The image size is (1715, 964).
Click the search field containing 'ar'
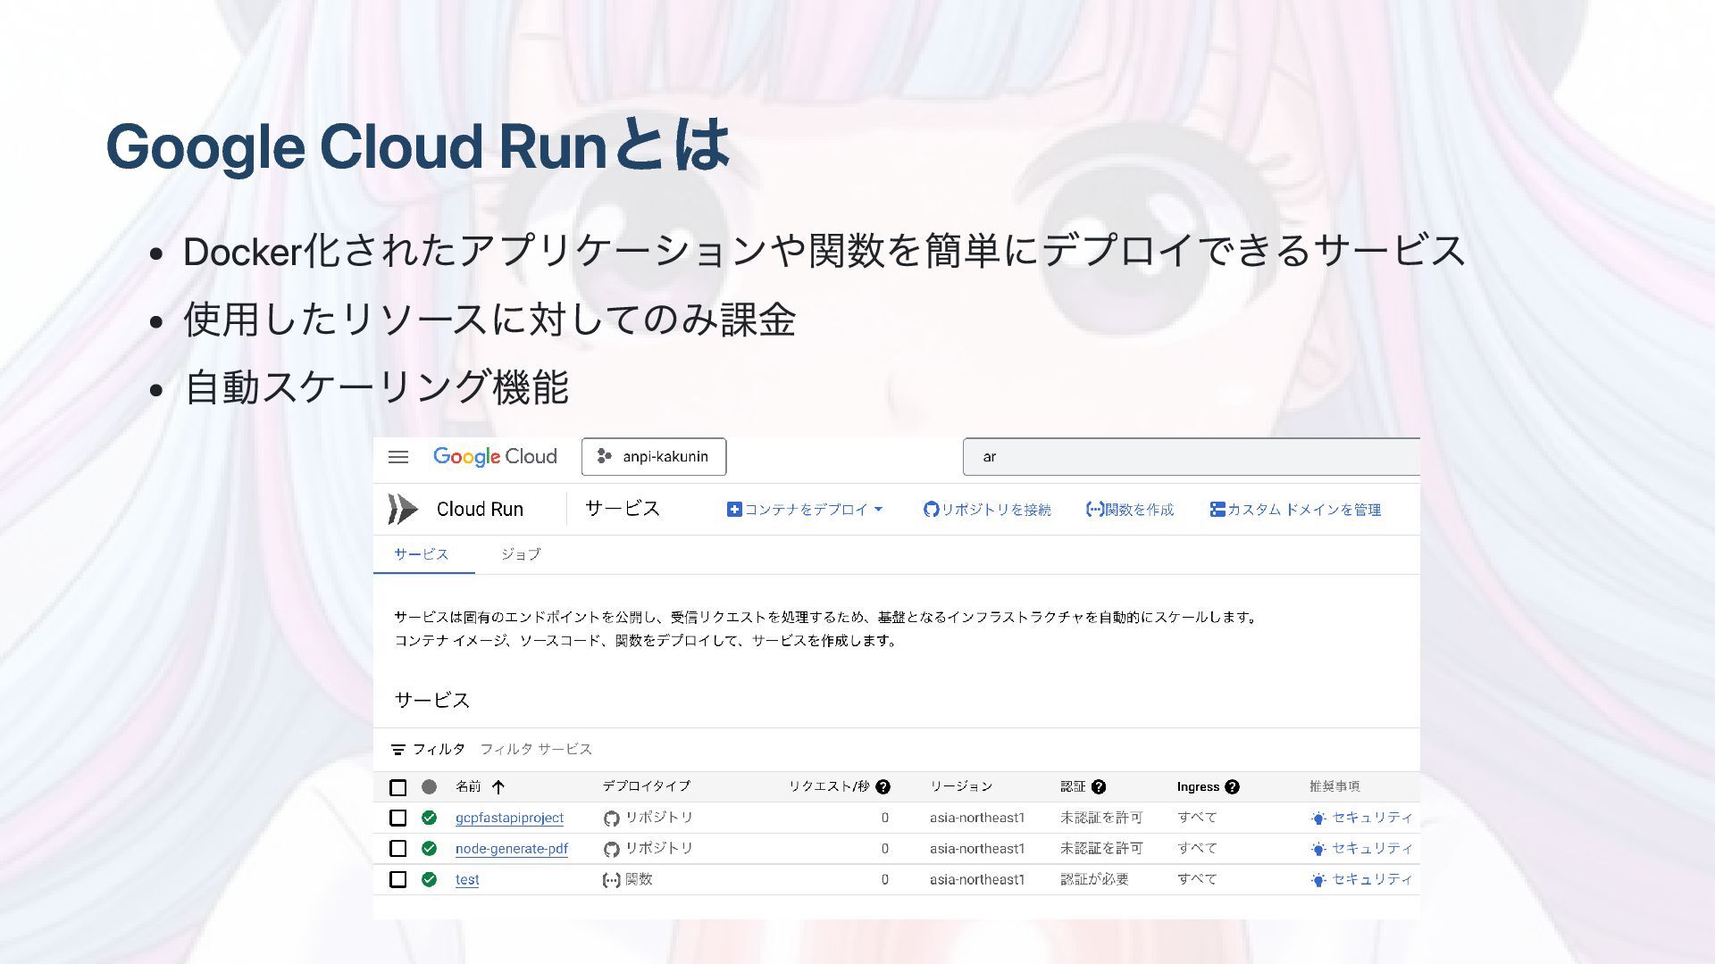click(1191, 457)
